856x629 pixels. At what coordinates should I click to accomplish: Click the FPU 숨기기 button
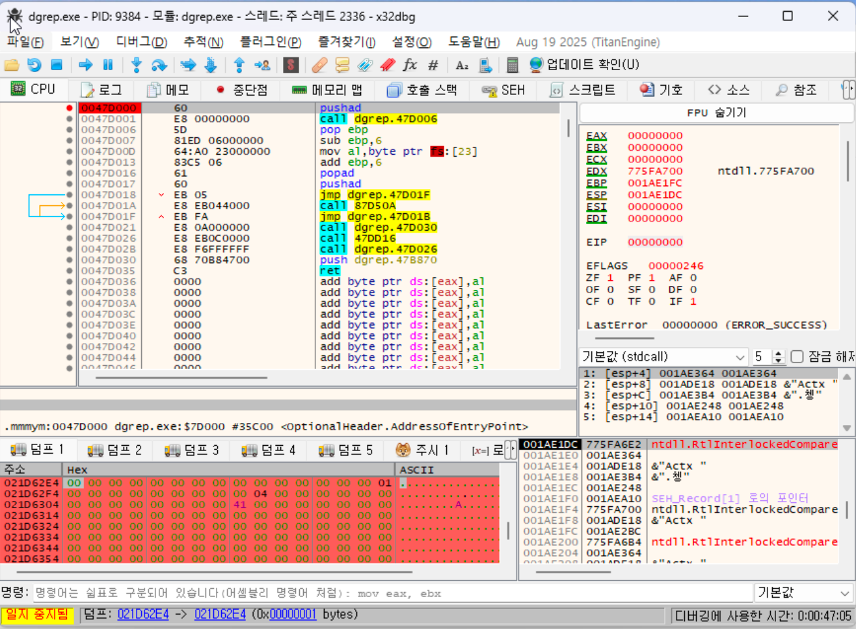(716, 112)
